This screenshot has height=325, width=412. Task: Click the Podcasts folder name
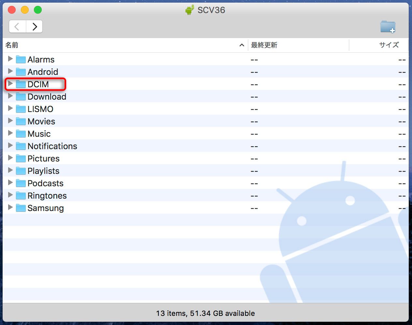point(46,183)
